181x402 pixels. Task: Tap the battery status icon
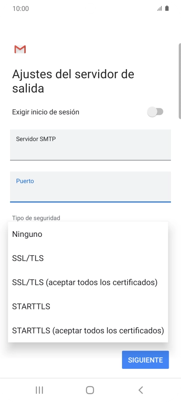click(167, 8)
